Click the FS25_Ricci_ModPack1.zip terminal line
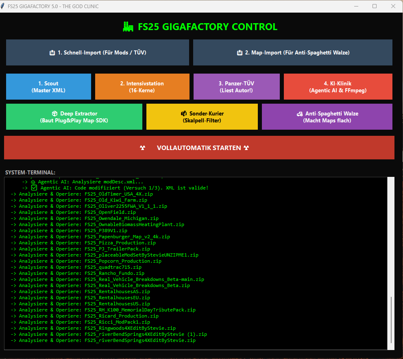 84,322
